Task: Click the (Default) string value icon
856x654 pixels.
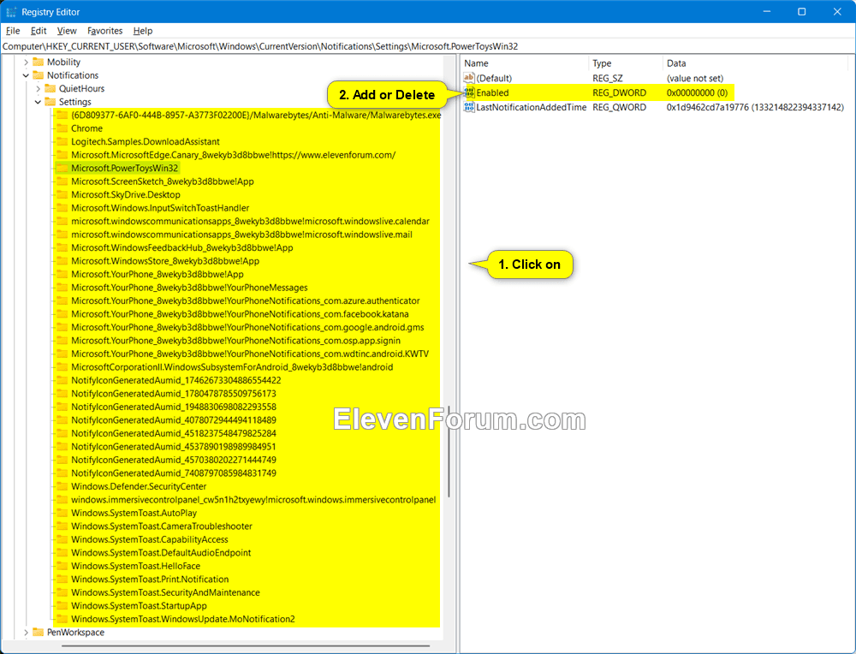Action: pos(469,78)
